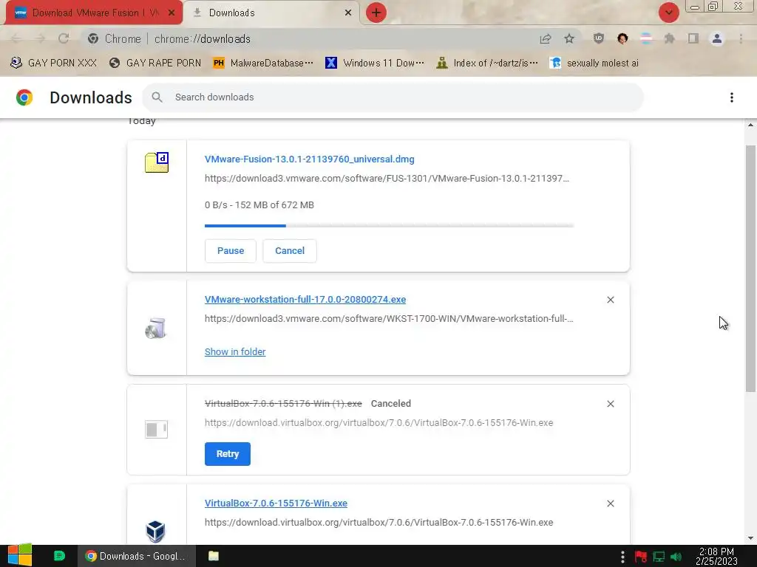Click the VMware Fusion download progress bar
The width and height of the screenshot is (757, 567).
389,225
